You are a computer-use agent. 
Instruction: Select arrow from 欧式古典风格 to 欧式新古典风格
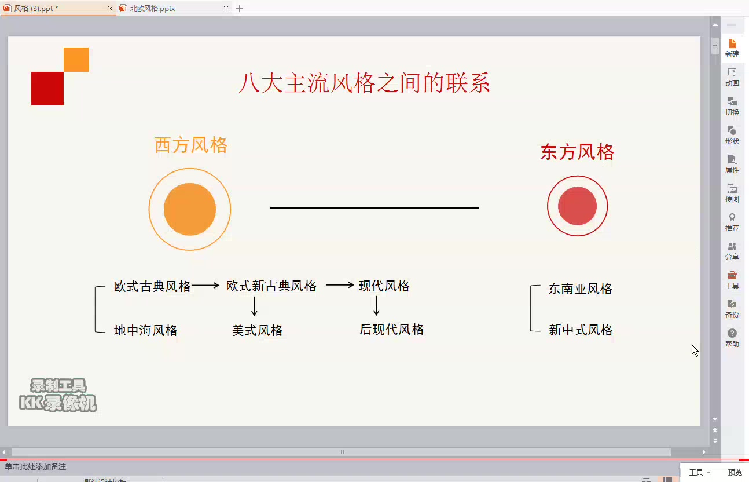[x=205, y=285]
